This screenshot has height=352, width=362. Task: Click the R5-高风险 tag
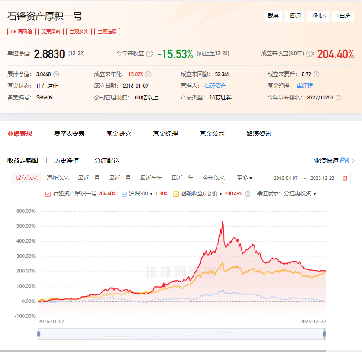coord(22,32)
